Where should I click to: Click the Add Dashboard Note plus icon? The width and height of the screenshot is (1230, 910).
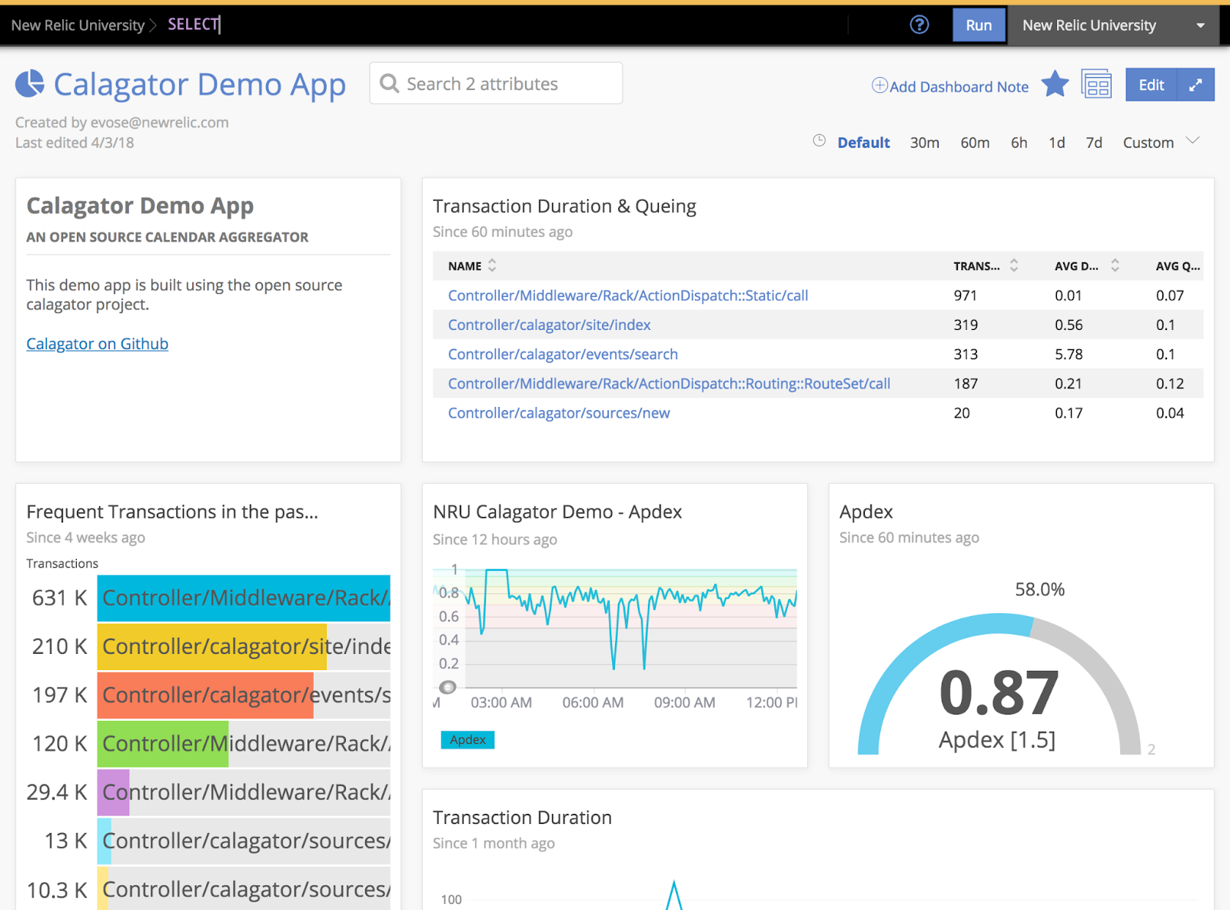click(879, 85)
